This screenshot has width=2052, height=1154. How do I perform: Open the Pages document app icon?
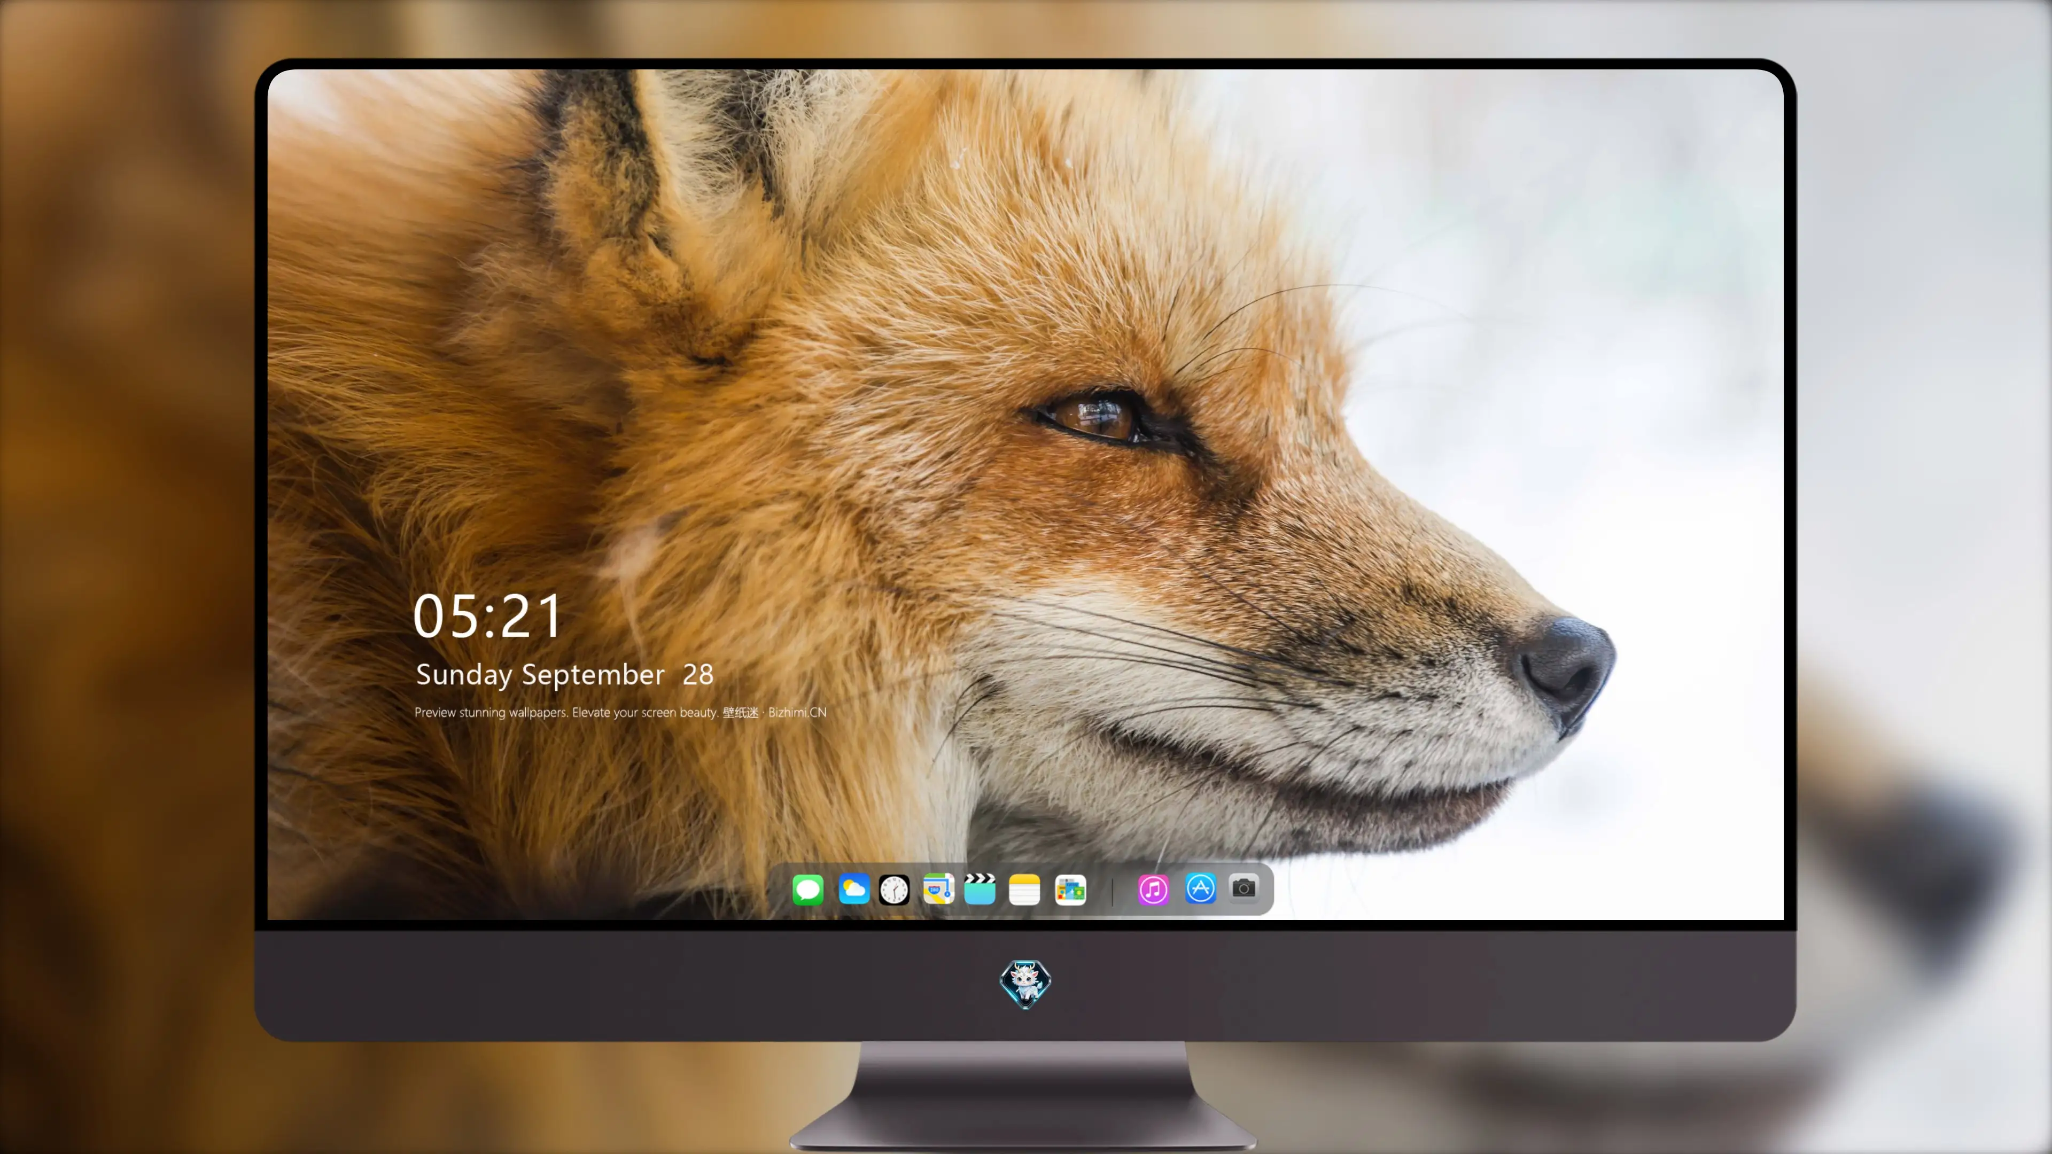1070,890
